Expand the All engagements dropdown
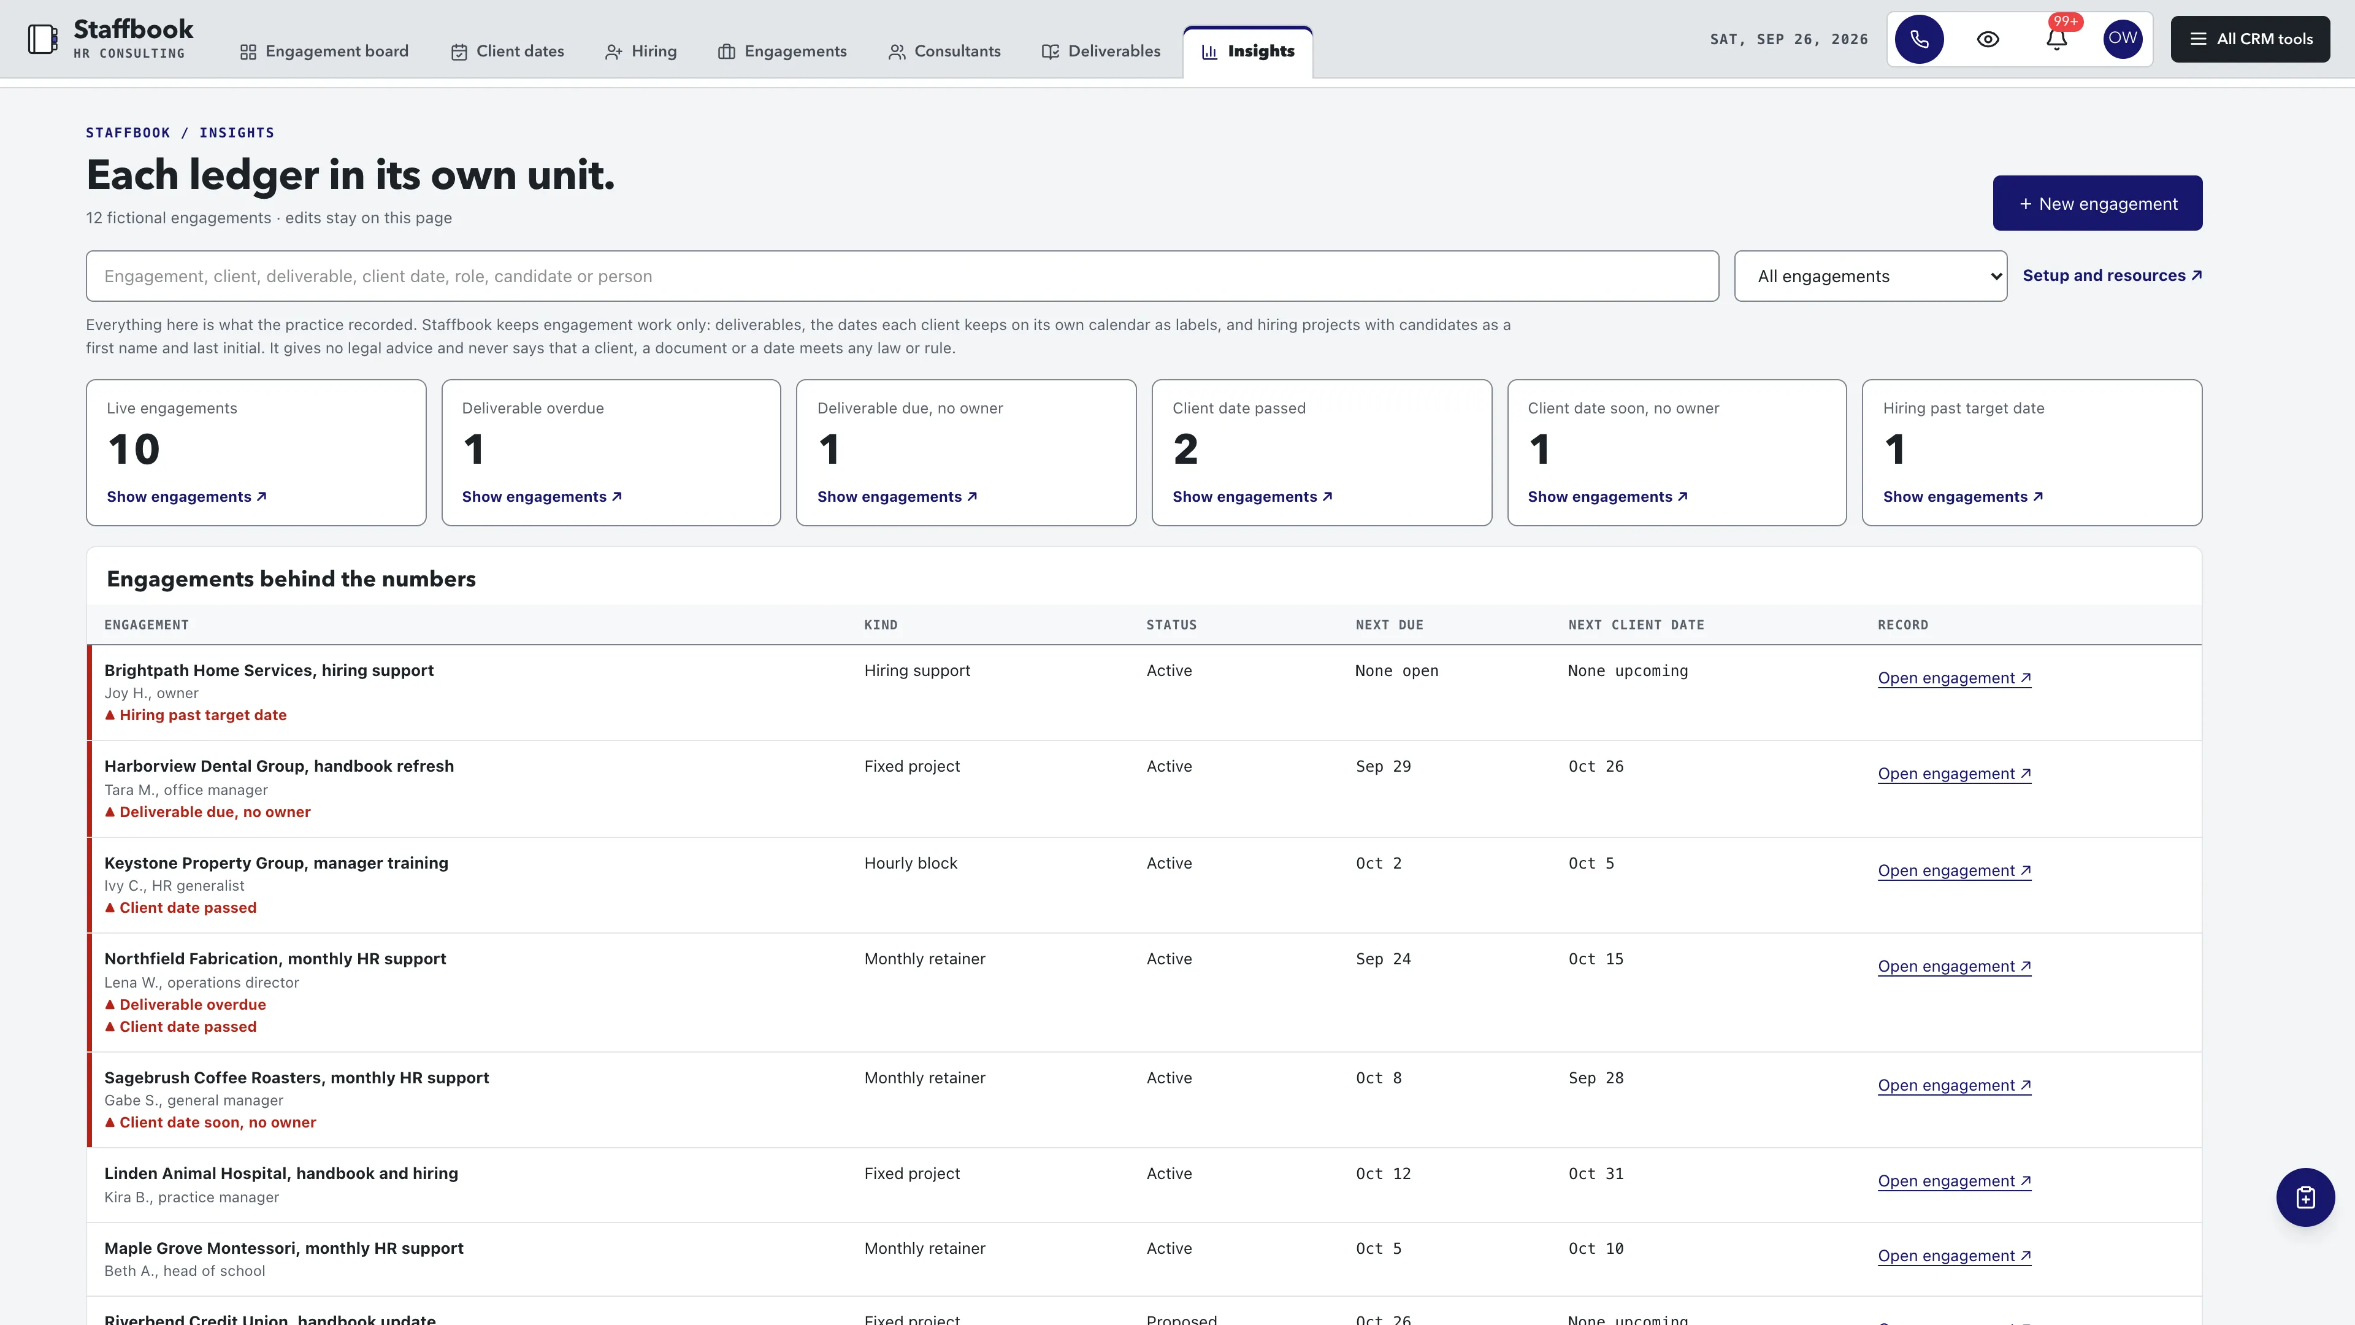This screenshot has height=1325, width=2355. pos(1871,276)
